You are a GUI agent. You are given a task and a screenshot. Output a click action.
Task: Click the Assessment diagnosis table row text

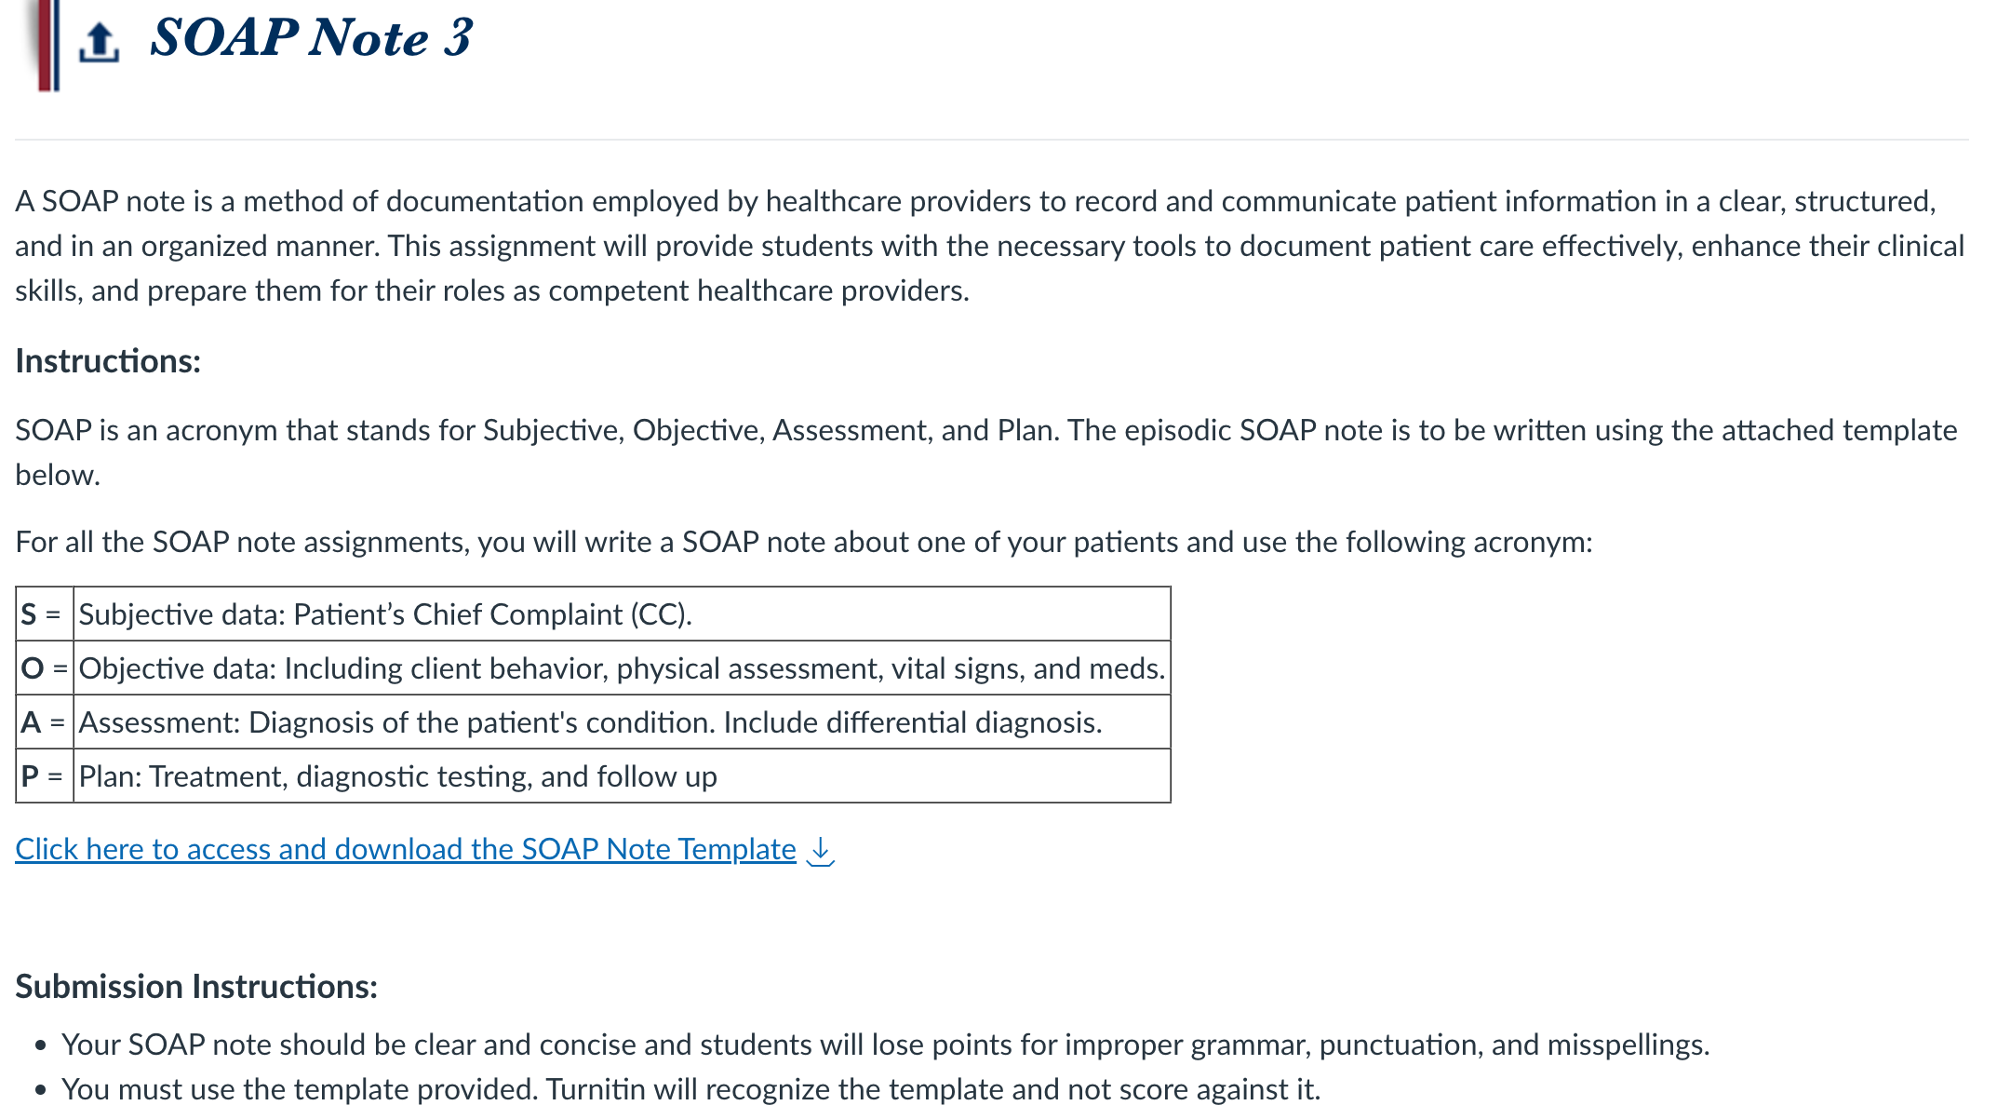590,722
